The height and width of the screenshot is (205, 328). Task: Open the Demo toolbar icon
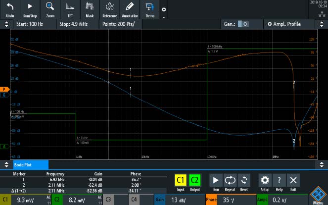coord(149,9)
